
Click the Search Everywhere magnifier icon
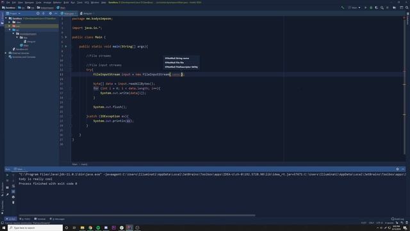pos(407,8)
